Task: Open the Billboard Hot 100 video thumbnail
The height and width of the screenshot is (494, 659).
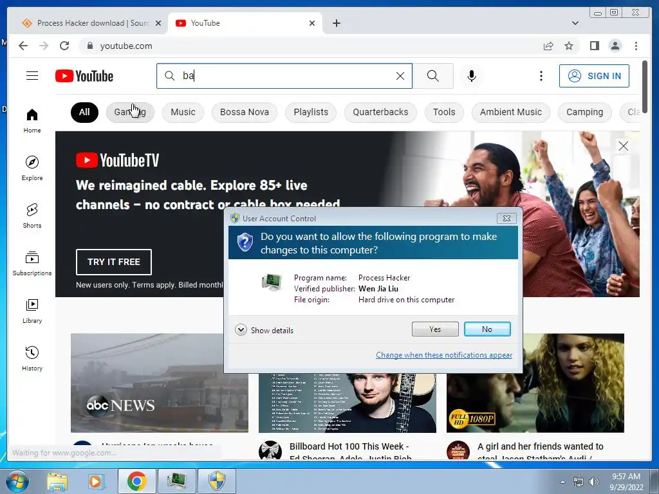Action: coord(347,403)
